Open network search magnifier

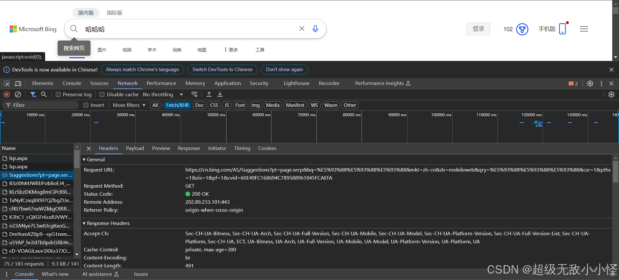click(44, 95)
